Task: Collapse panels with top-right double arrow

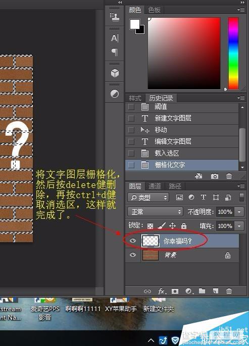Action: point(242,2)
